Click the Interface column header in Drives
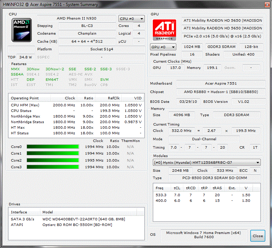Viewport: 272px width, 248px height. click(25, 212)
